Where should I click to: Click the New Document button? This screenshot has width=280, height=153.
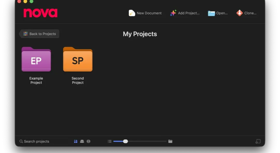click(145, 13)
